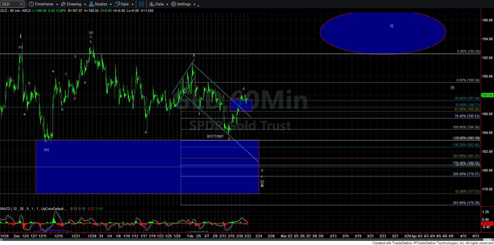Screen dimensions: 494x245
Task: Click the Timeframe clock icon
Action: pos(31,4)
